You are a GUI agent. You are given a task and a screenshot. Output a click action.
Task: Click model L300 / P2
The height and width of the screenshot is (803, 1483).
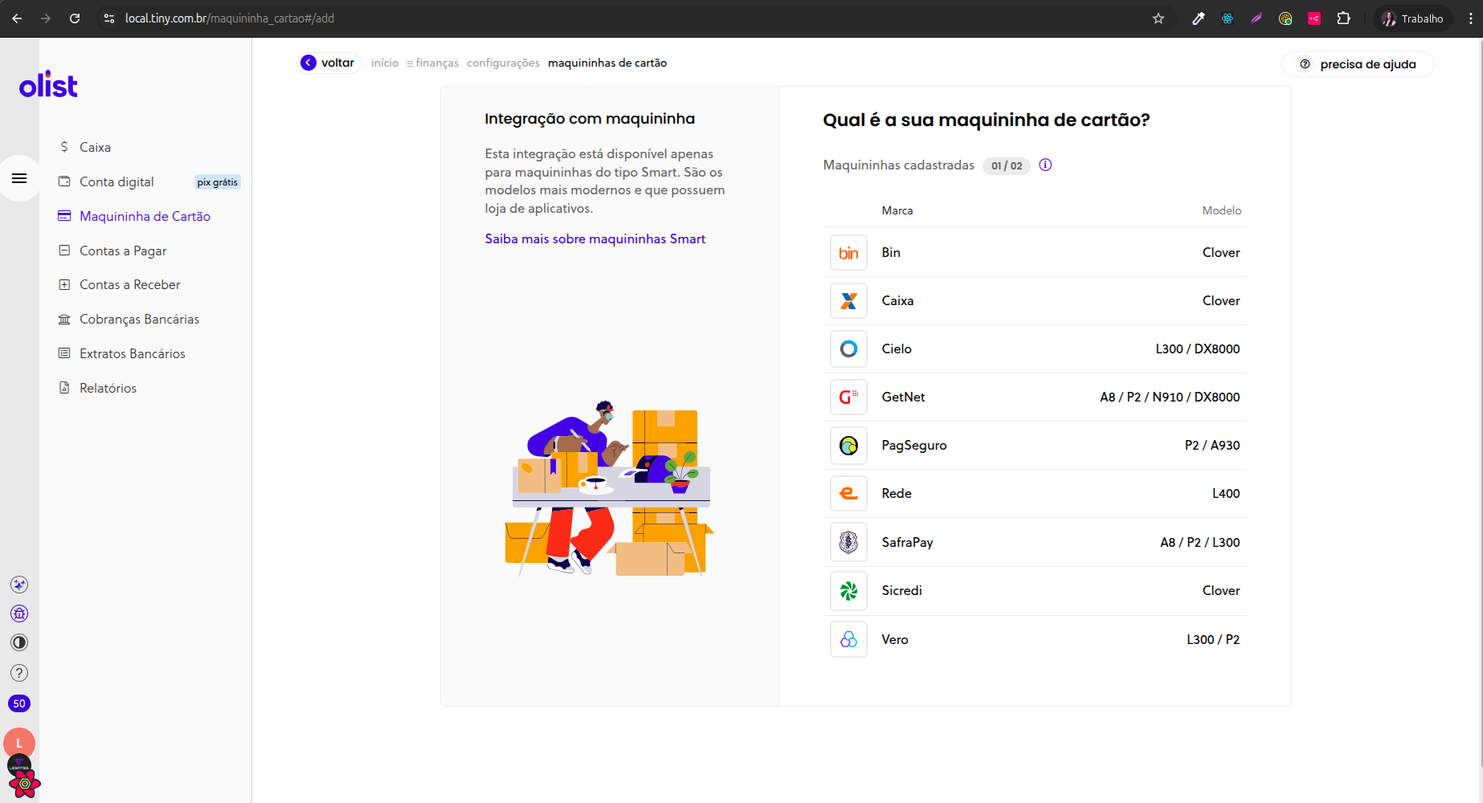pos(1213,639)
